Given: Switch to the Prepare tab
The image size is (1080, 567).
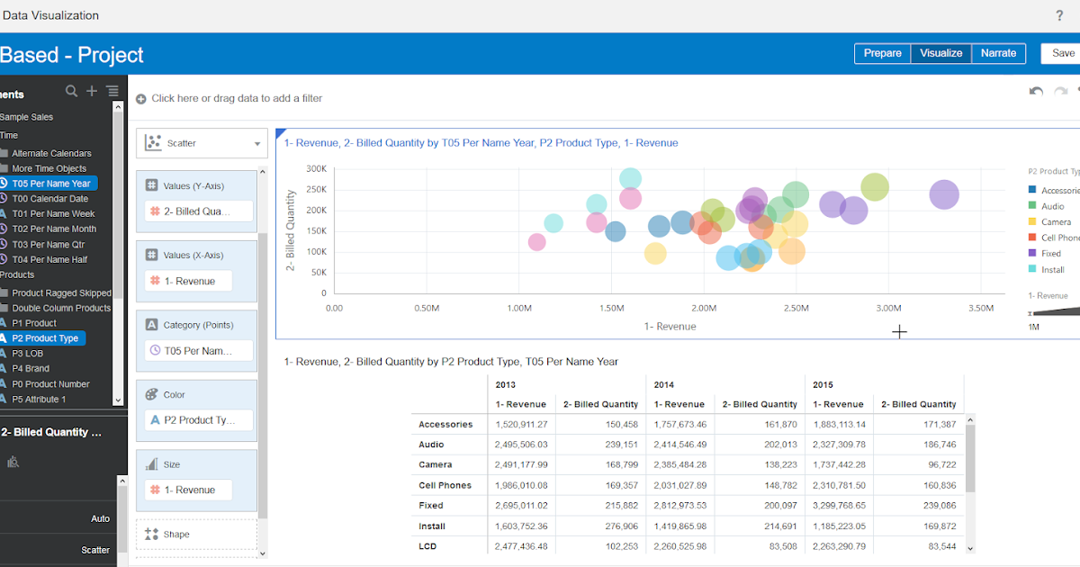Looking at the screenshot, I should tap(882, 53).
